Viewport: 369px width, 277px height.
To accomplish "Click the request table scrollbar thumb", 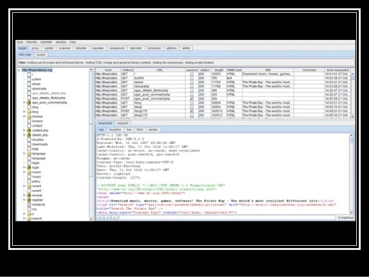I will pos(353,78).
